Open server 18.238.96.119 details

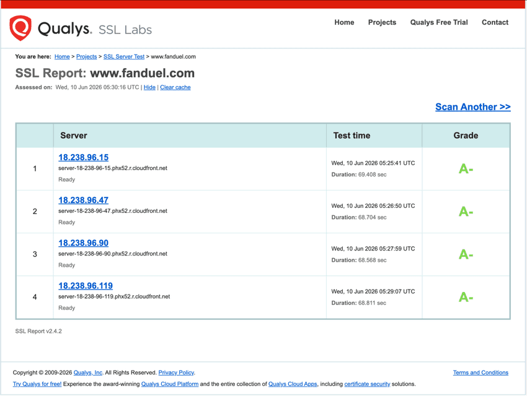click(86, 286)
